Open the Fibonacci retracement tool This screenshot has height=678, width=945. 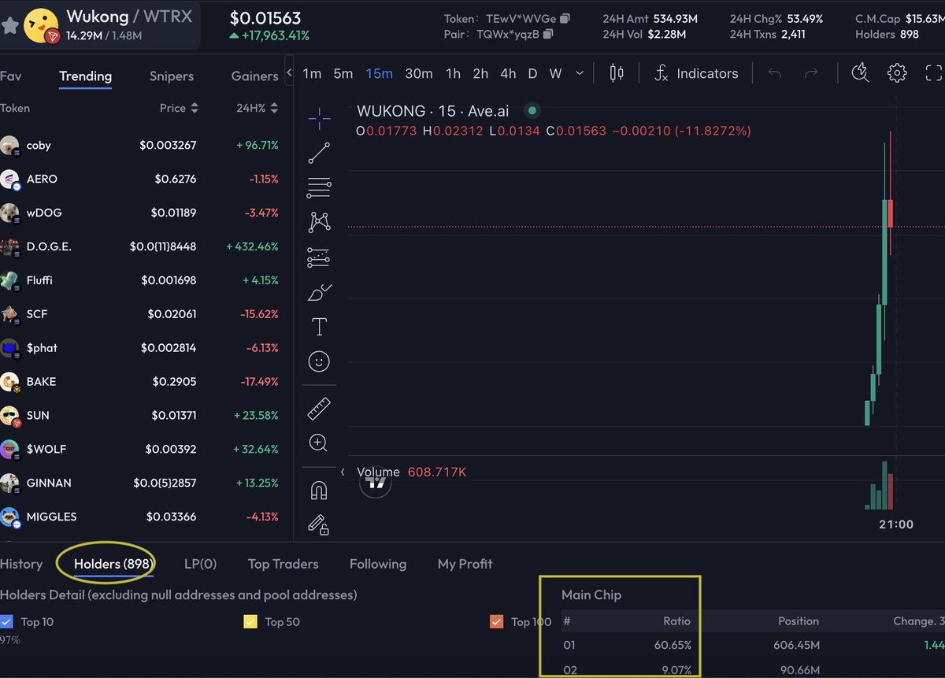pyautogui.click(x=319, y=188)
